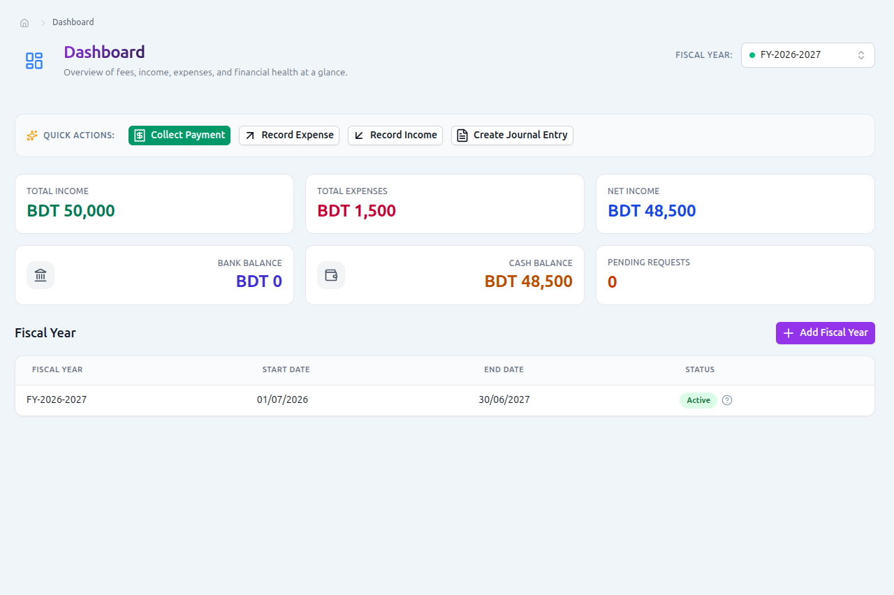Click the Fiscal Year section heading
Screen dimensions: 894x595
(45, 333)
